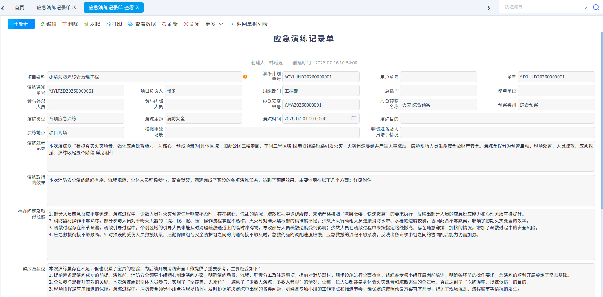Click the 查看数据 view data button

[x=142, y=24]
